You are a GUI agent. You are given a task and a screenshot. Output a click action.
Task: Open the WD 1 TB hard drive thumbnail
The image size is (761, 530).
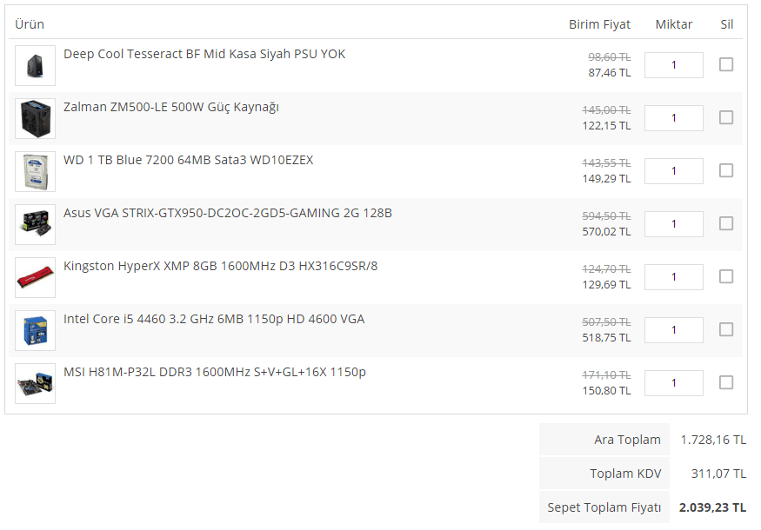pyautogui.click(x=35, y=171)
